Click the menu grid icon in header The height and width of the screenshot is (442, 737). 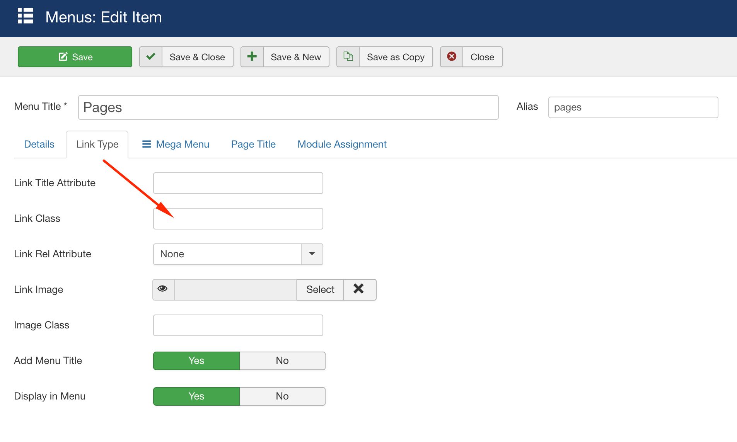point(26,16)
